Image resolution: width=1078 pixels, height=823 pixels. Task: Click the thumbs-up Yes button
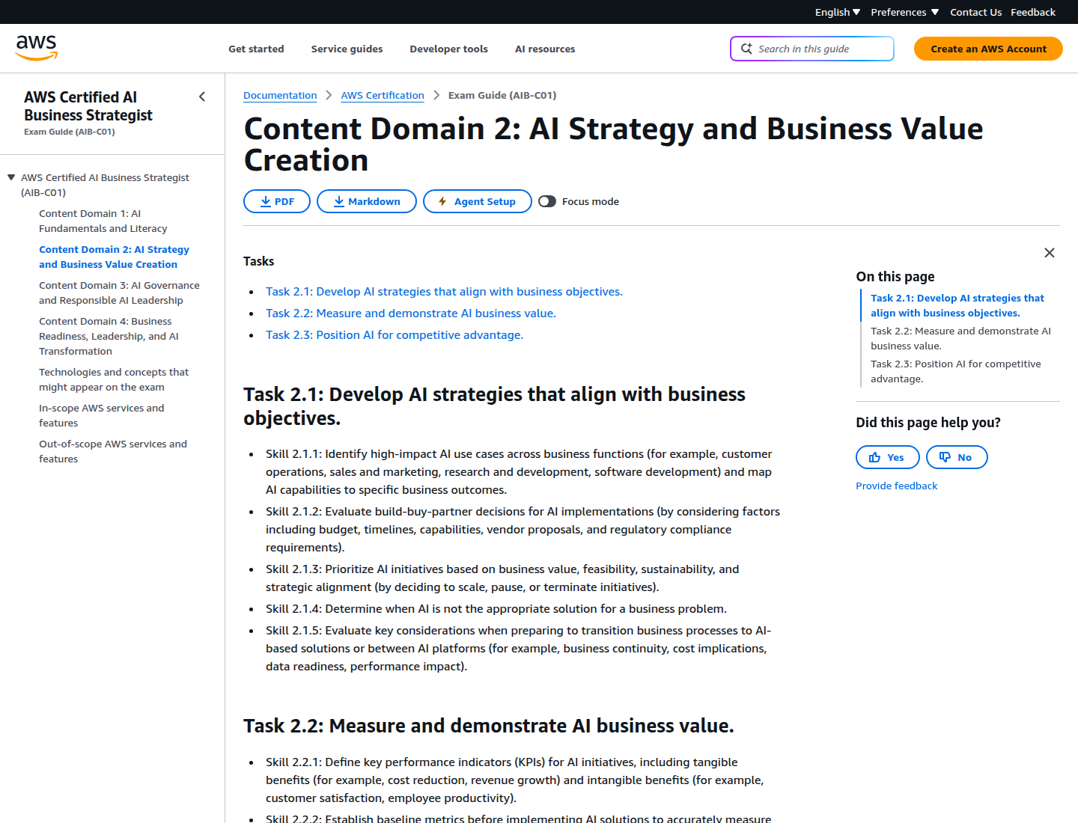click(x=887, y=457)
